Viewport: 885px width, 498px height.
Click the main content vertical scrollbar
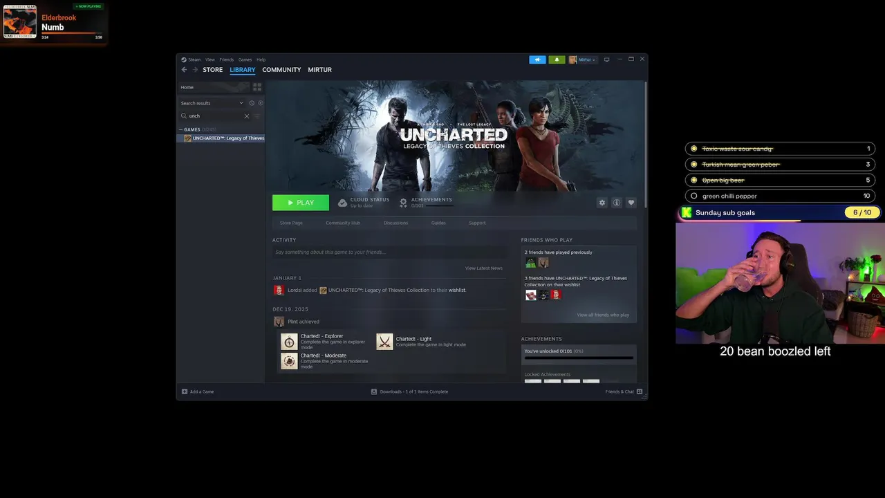(x=645, y=143)
